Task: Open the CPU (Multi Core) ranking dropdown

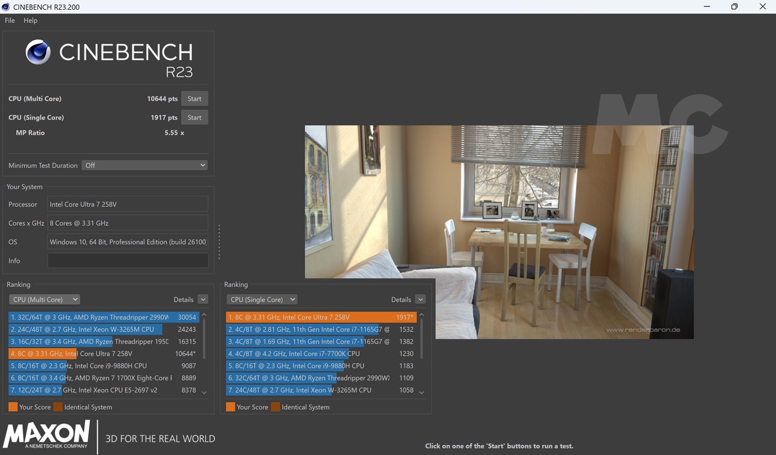Action: click(x=44, y=299)
